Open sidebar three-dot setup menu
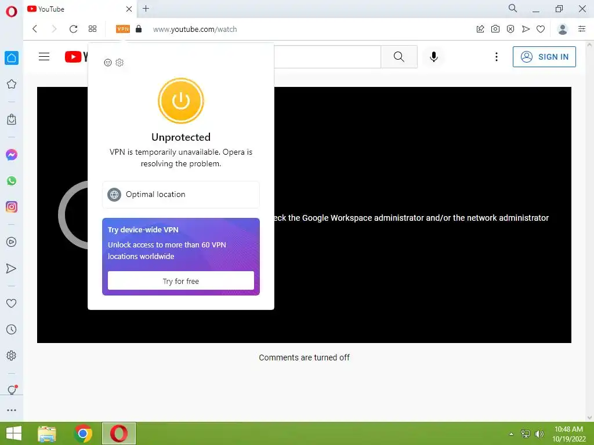Viewport: 594px width, 445px height. [12, 410]
